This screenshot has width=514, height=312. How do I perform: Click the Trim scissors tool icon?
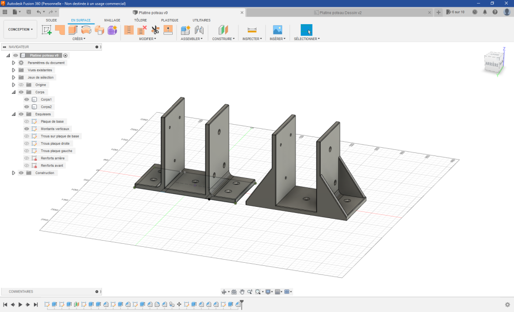click(x=155, y=30)
